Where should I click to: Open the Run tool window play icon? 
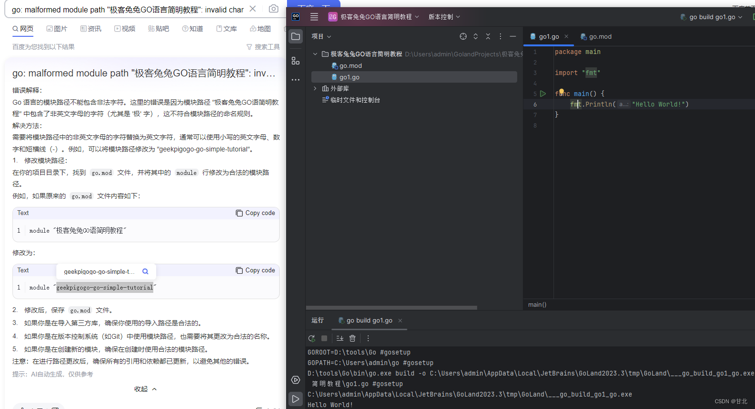(296, 399)
